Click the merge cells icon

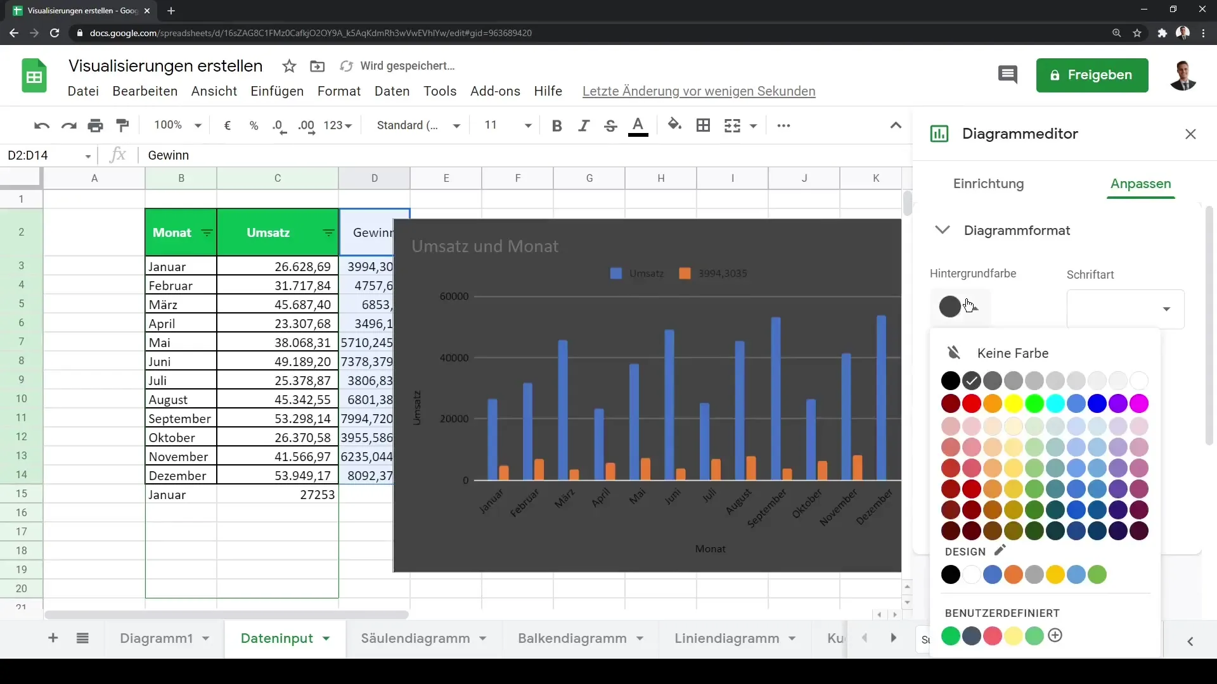(x=732, y=125)
